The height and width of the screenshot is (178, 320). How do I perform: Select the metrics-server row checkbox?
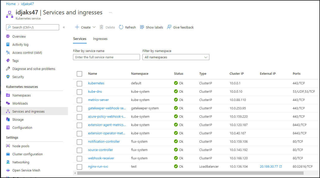click(x=80, y=100)
